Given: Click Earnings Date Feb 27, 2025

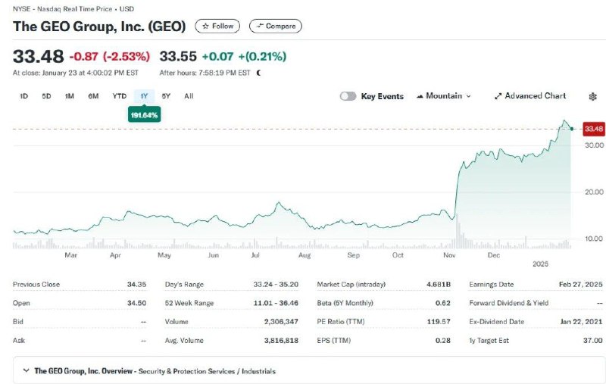Looking at the screenshot, I should point(580,284).
